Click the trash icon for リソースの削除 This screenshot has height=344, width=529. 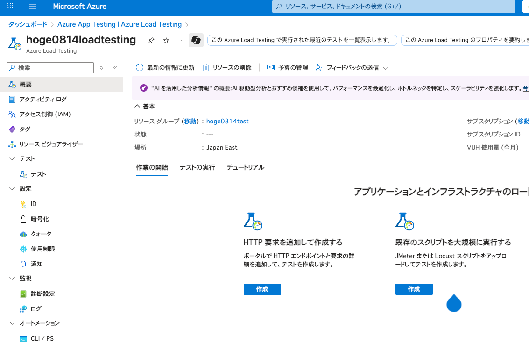click(206, 67)
